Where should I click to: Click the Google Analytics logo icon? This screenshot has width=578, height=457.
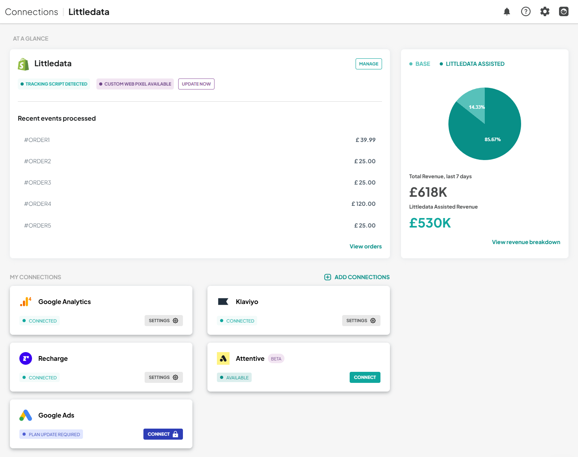tap(26, 302)
